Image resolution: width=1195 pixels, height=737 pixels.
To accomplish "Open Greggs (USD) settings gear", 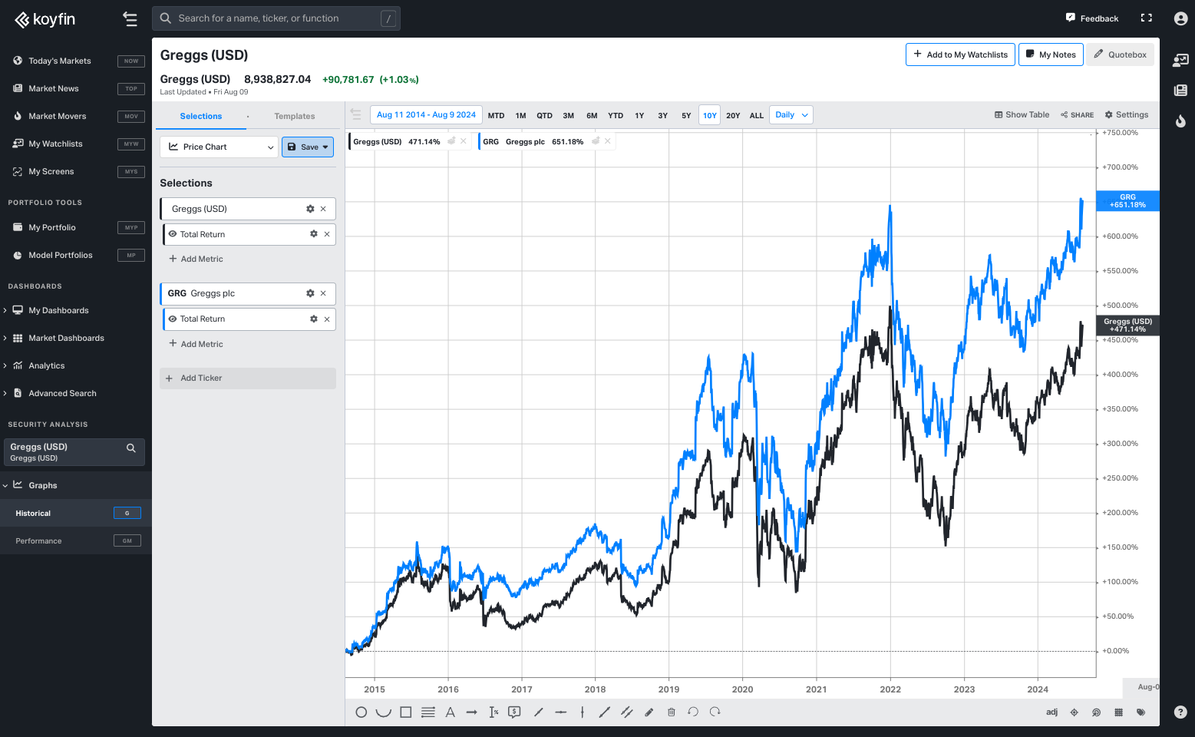I will coord(310,209).
